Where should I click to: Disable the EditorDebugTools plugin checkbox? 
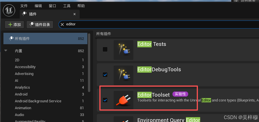105,75
